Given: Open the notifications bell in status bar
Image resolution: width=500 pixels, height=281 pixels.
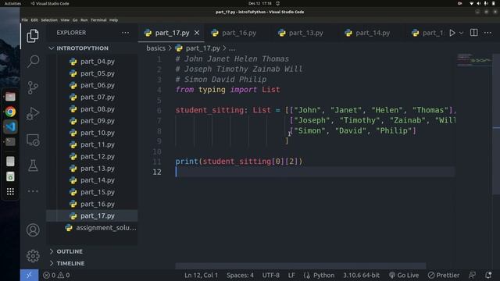Looking at the screenshot, I should pos(488,276).
